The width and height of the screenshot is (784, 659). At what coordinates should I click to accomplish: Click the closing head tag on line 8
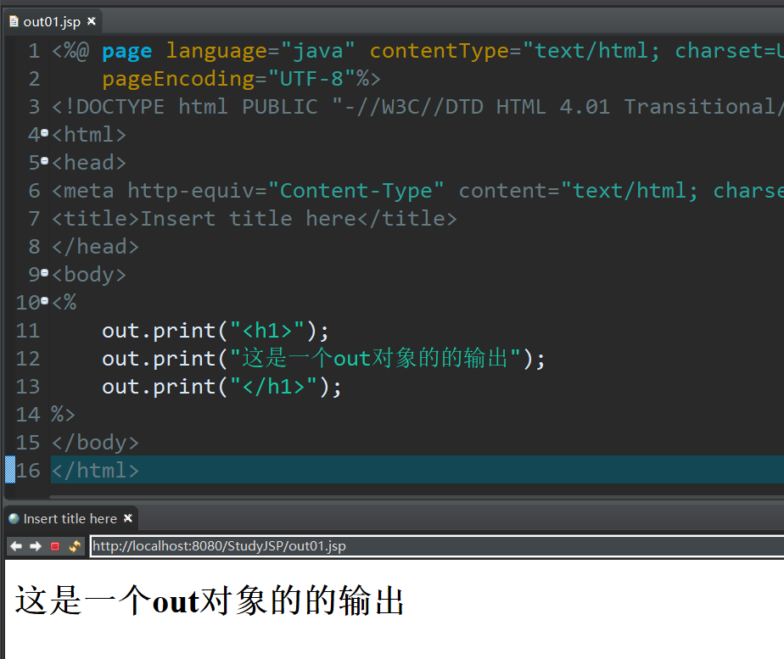pyautogui.click(x=96, y=247)
